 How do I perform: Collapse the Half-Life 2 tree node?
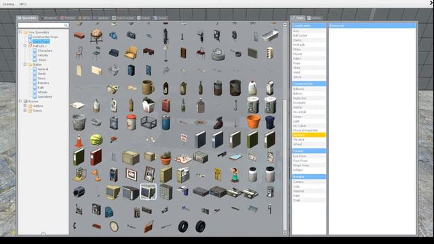[25, 46]
